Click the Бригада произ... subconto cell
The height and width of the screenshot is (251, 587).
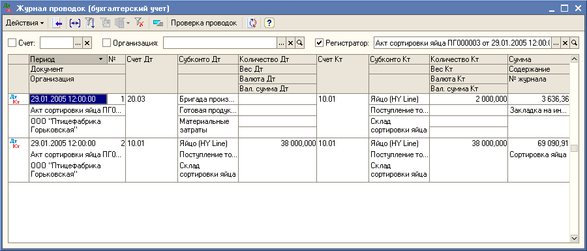tap(208, 99)
